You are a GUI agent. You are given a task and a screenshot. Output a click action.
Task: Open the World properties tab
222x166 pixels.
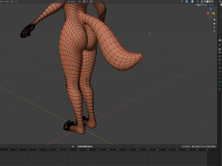click(x=220, y=63)
